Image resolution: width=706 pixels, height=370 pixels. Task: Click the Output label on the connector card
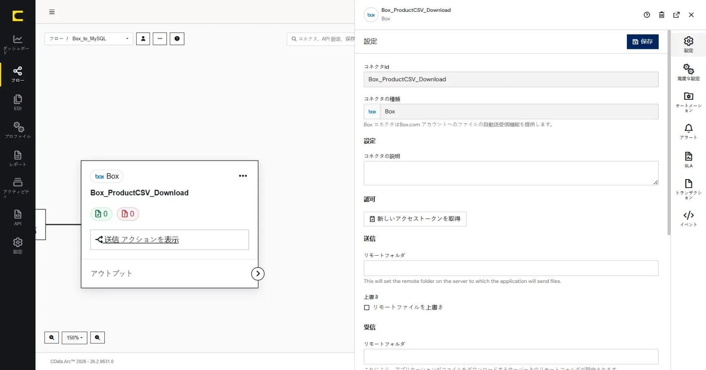click(x=111, y=274)
